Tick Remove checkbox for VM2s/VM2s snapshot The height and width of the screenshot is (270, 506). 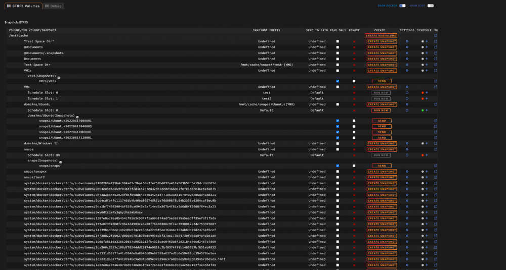(x=354, y=81)
